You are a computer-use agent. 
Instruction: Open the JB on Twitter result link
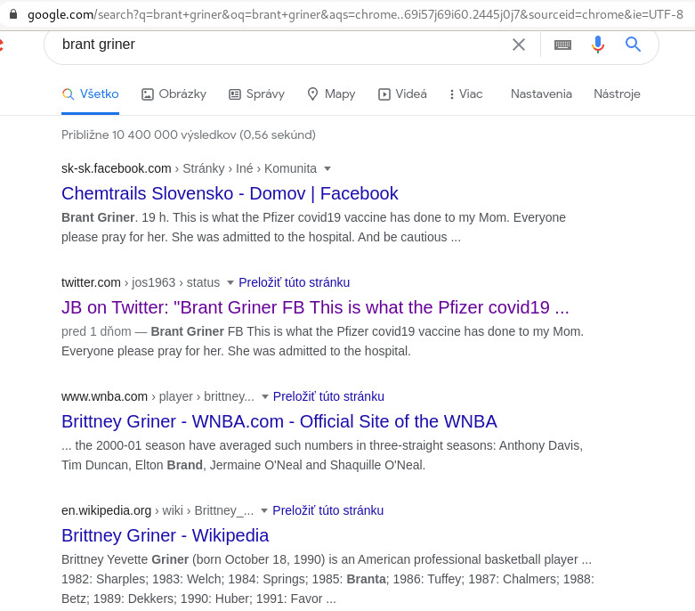tap(315, 307)
